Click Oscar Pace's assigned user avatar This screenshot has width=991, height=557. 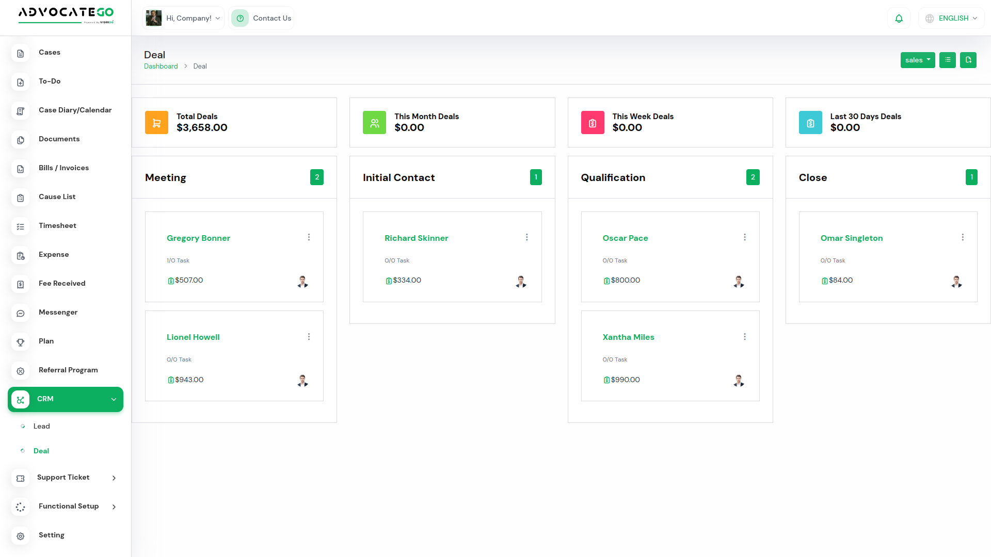739,281
